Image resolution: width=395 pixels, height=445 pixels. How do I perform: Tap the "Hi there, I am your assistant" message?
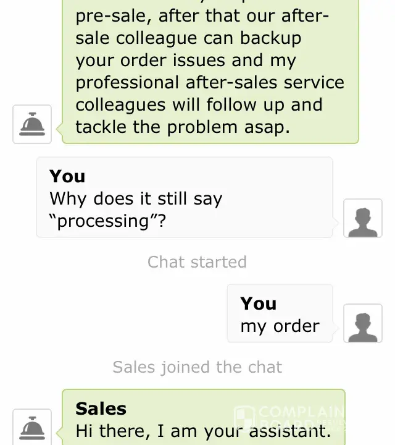click(x=203, y=430)
